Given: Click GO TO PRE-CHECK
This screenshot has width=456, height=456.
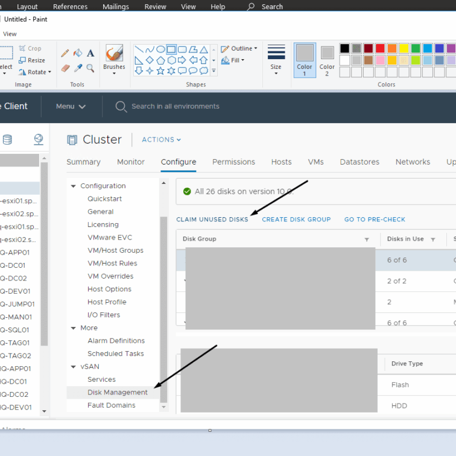Looking at the screenshot, I should click(x=375, y=220).
